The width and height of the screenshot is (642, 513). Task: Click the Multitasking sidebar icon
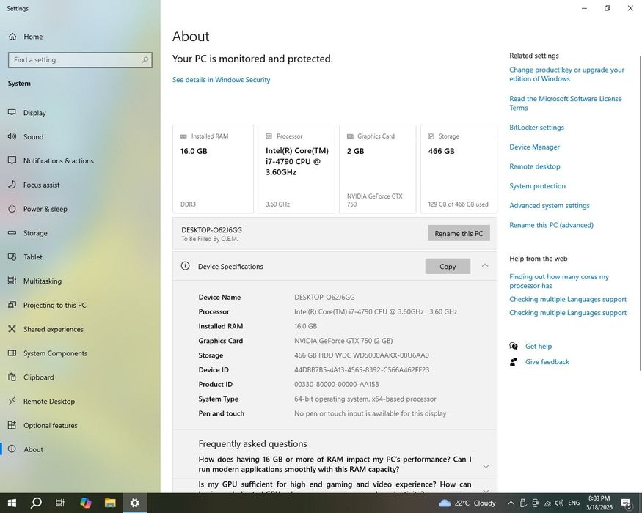[x=12, y=281]
